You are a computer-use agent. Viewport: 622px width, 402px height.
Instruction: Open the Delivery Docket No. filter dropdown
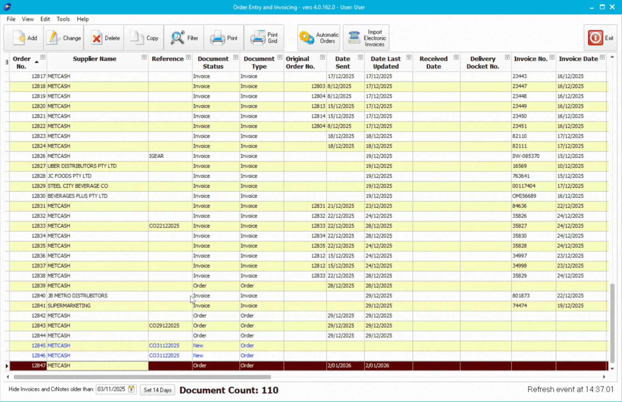click(507, 57)
